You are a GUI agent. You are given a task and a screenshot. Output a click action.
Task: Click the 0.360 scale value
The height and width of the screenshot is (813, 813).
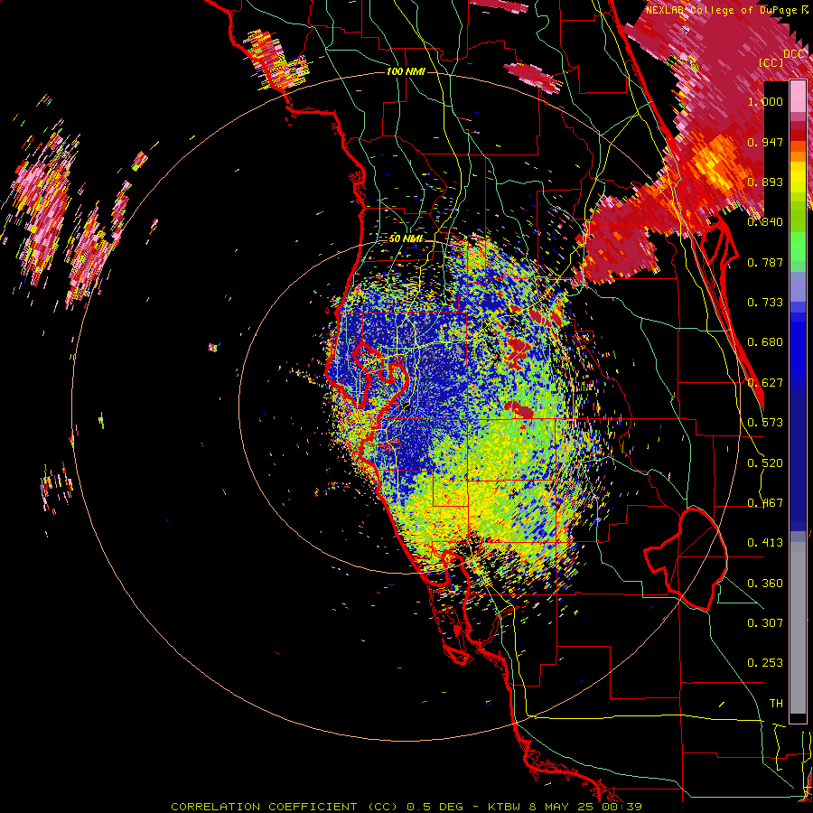click(x=765, y=584)
